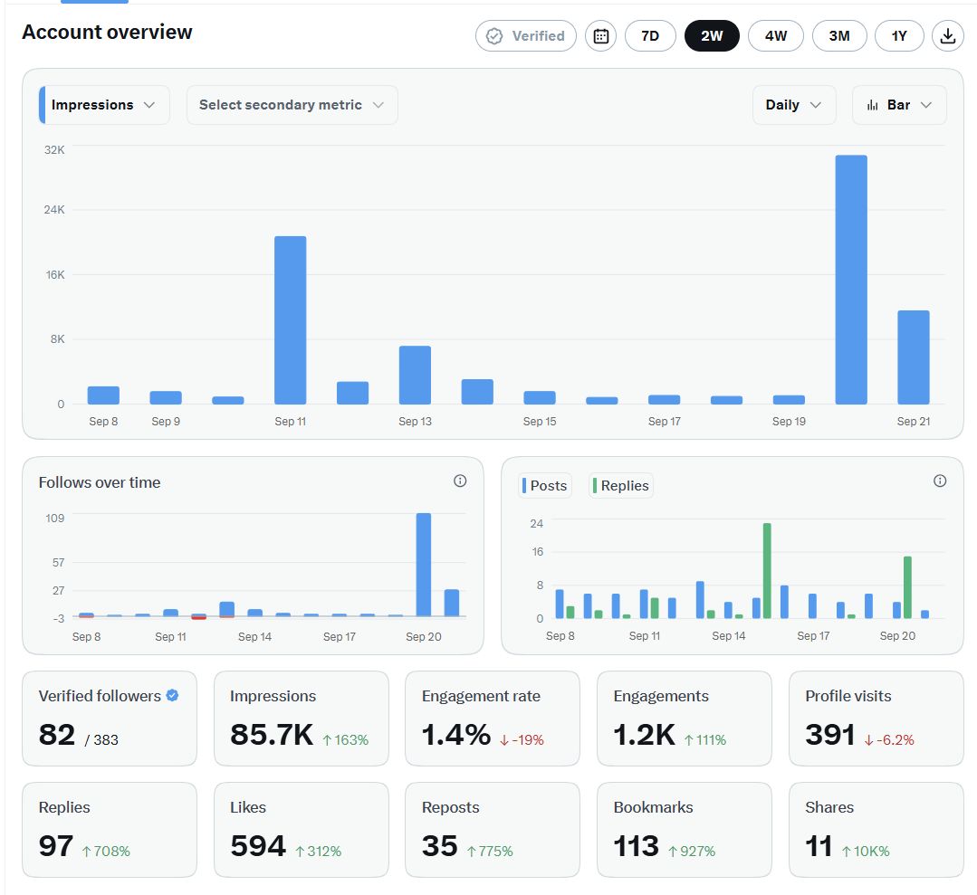This screenshot has height=895, width=977.
Task: Select the 2W time range
Action: click(x=712, y=36)
